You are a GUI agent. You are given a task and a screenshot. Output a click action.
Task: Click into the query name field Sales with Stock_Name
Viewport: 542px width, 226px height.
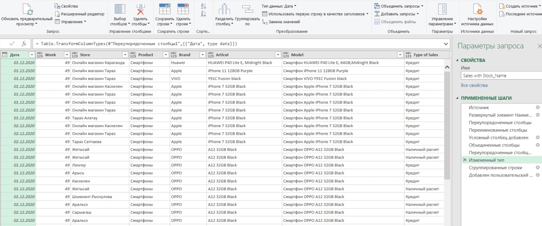coord(501,76)
